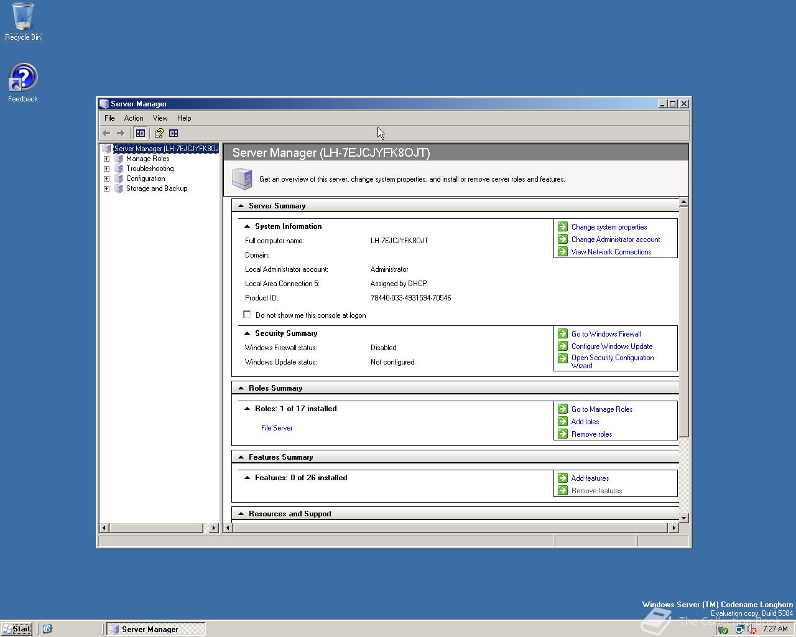Click the down arrow of the vertical scrollbar
796x637 pixels.
pyautogui.click(x=683, y=518)
